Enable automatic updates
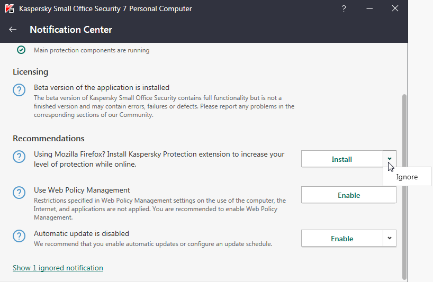 coord(342,238)
